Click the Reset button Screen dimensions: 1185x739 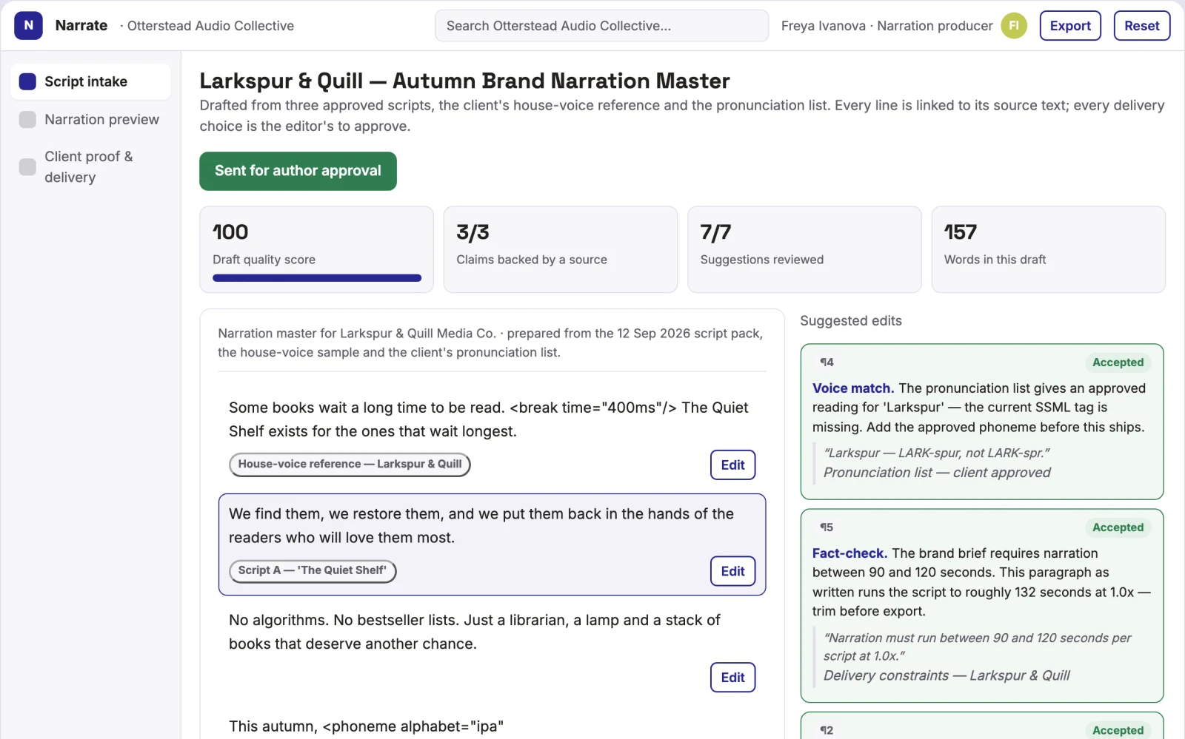(x=1141, y=26)
